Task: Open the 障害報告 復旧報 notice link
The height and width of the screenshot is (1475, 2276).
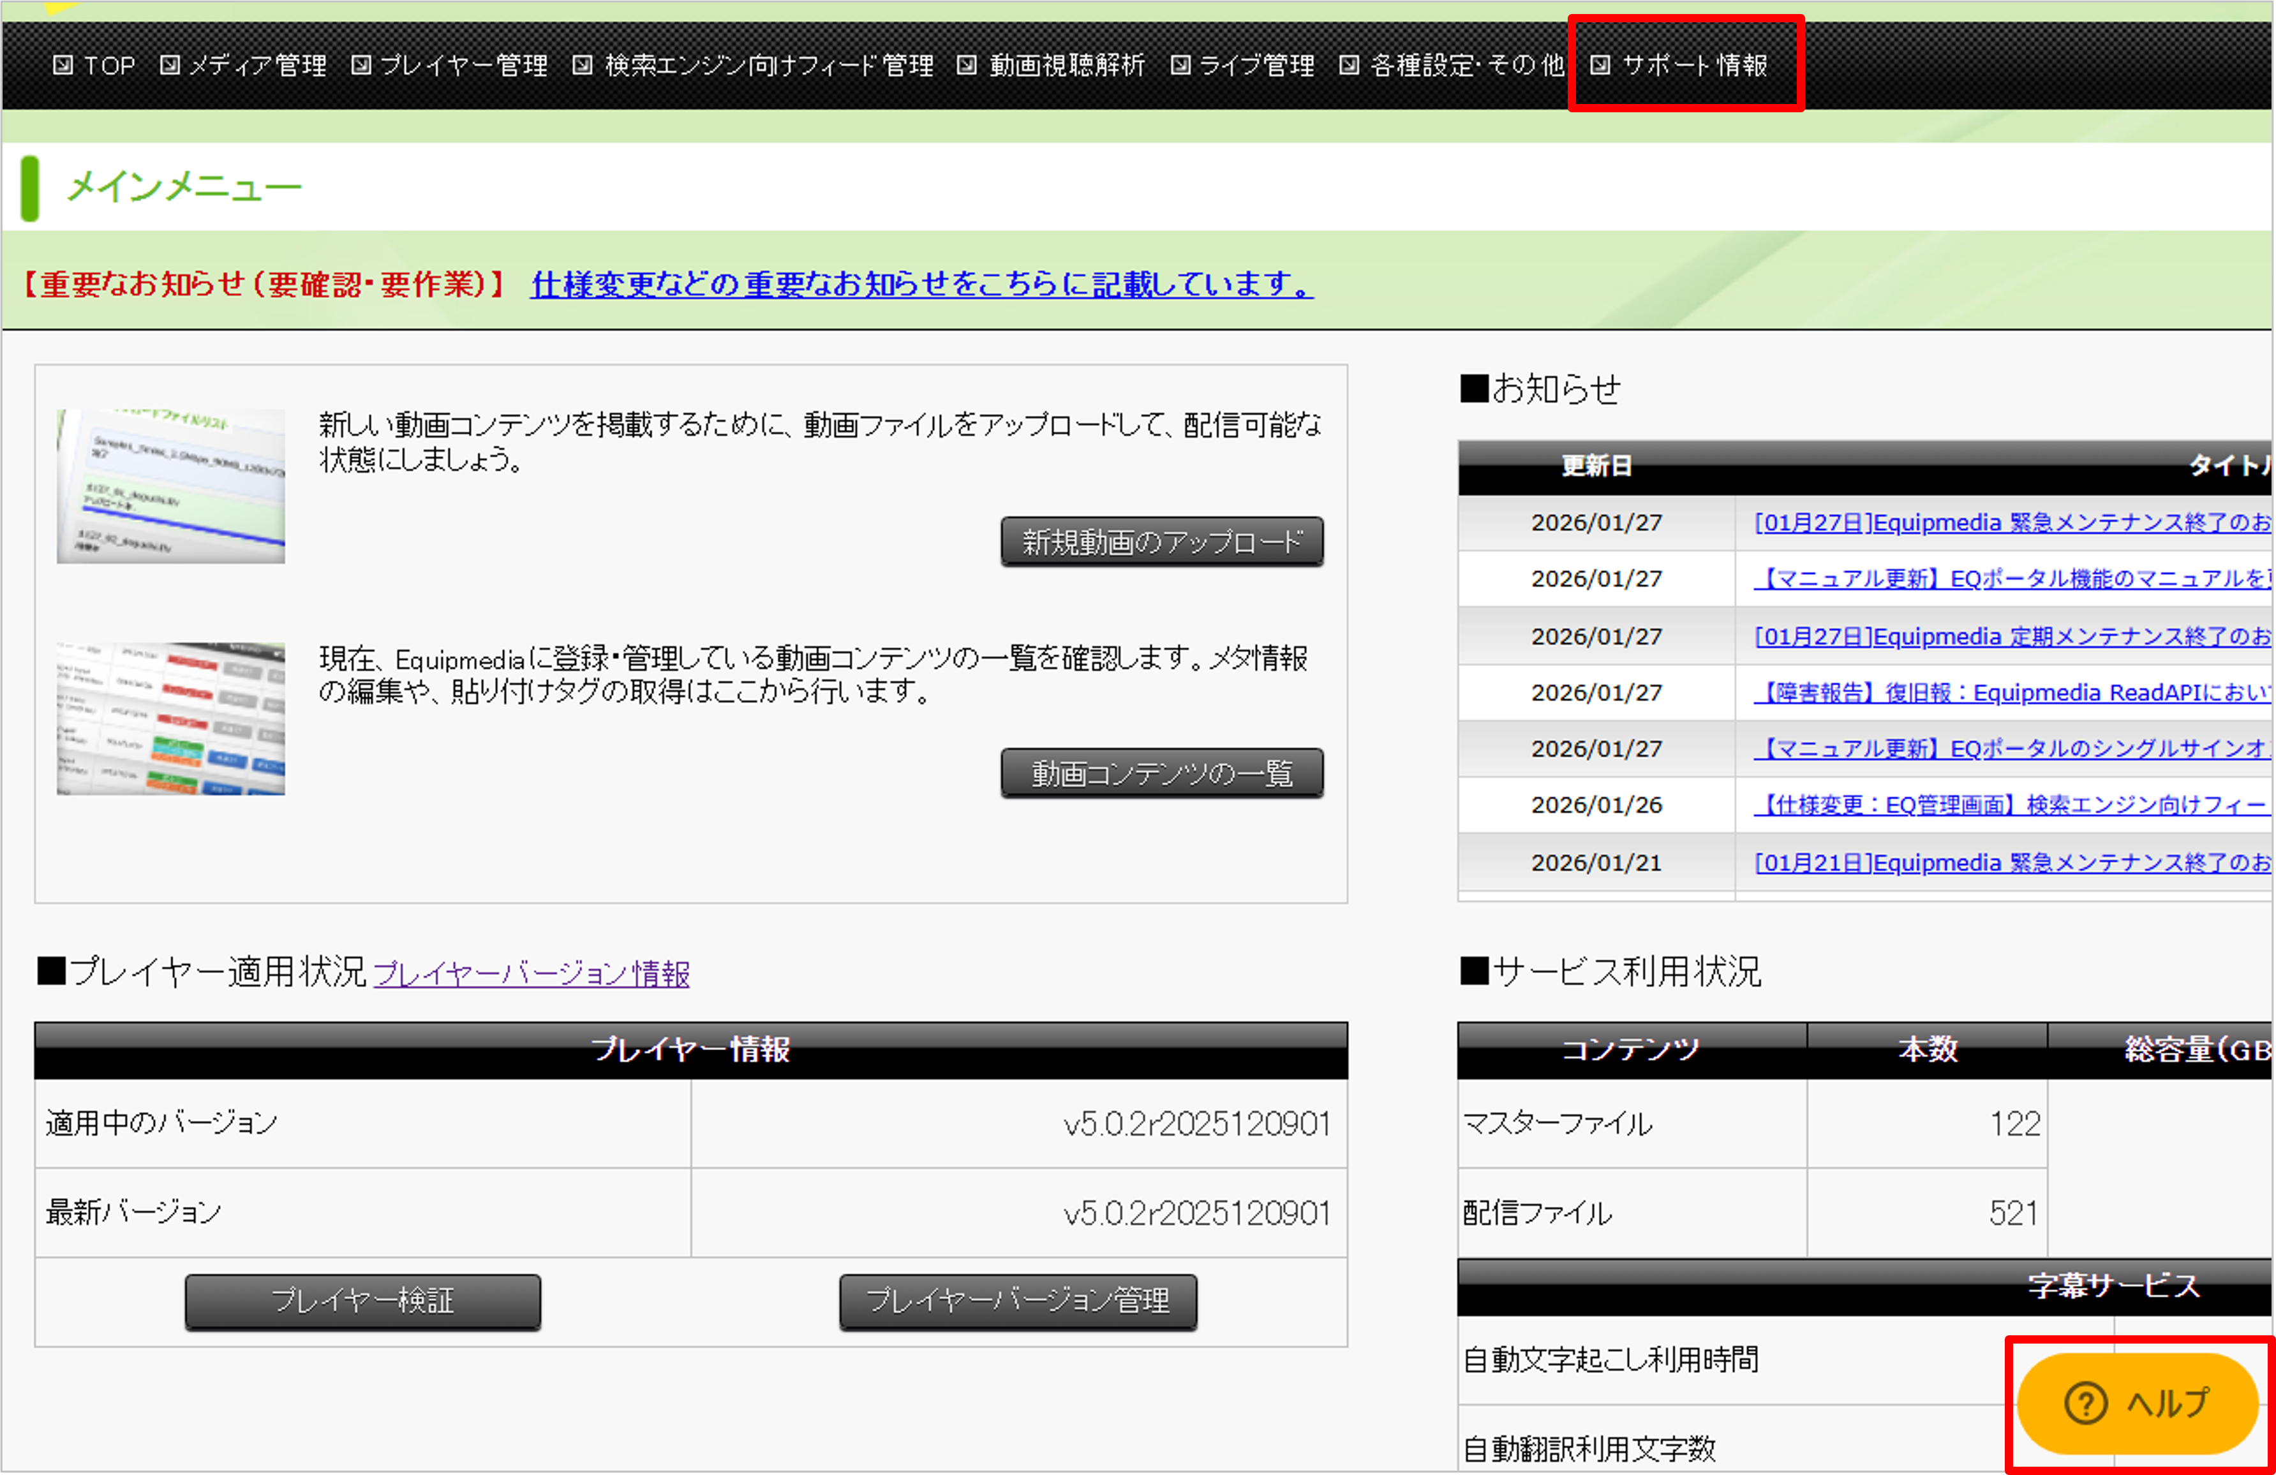Action: point(2012,693)
